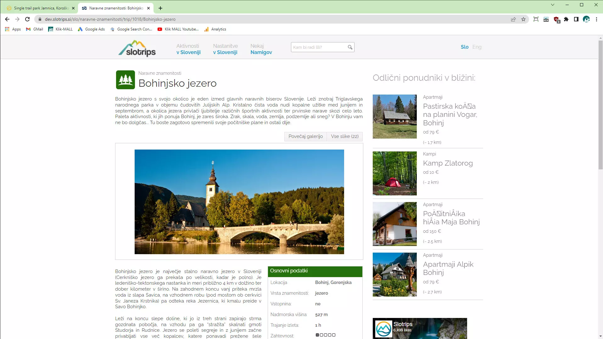Open the tab search chevron
The image size is (603, 339).
pos(552,5)
